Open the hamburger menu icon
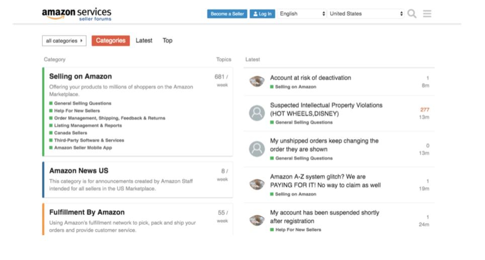485x260 pixels. pos(427,14)
